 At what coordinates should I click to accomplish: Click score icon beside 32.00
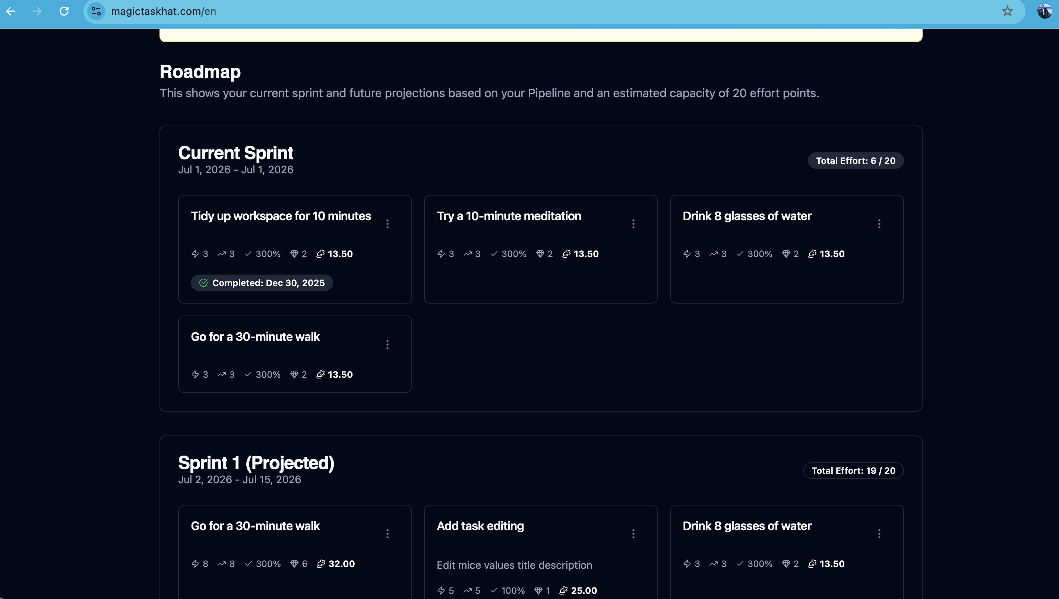coord(320,563)
